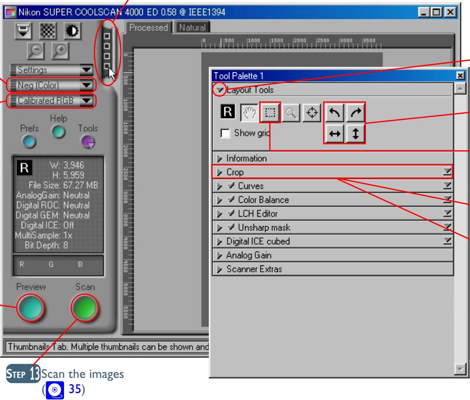
Task: Click Tool Palette scrollbar up arrow
Action: (x=460, y=88)
